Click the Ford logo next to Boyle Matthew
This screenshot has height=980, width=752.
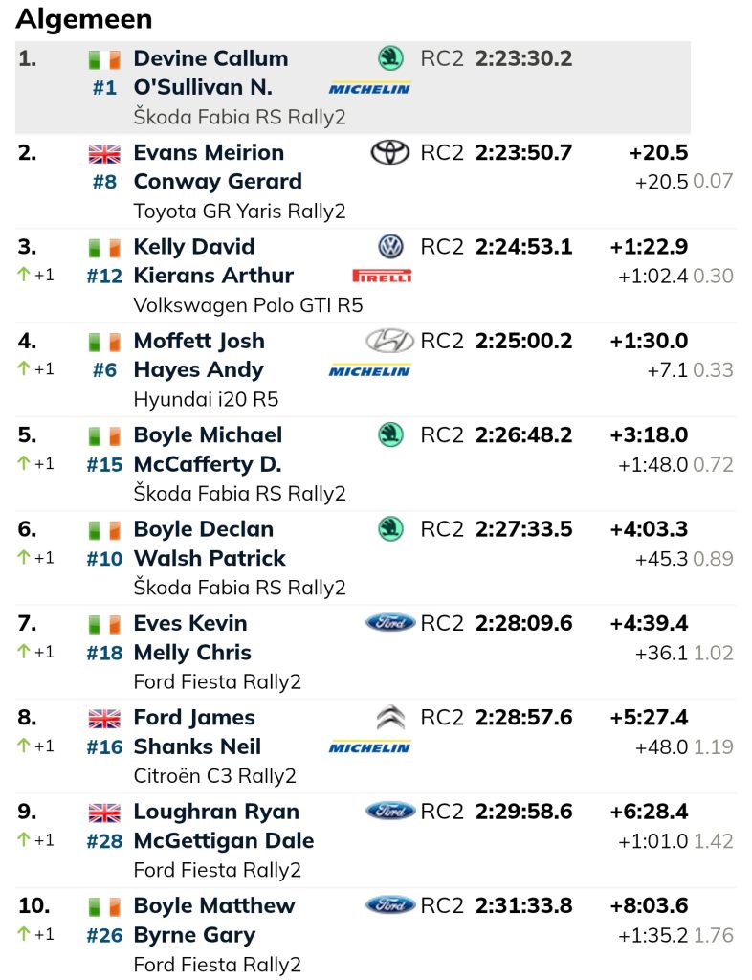coord(390,904)
